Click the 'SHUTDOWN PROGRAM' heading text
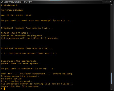114x91 pixels. (x=12, y=10)
